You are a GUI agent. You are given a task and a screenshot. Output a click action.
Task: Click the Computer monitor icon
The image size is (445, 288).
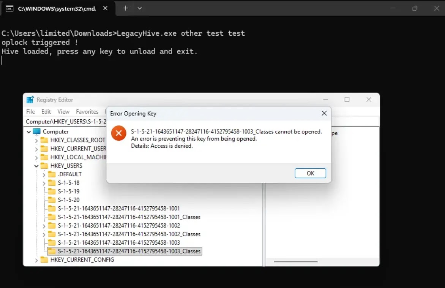point(36,131)
